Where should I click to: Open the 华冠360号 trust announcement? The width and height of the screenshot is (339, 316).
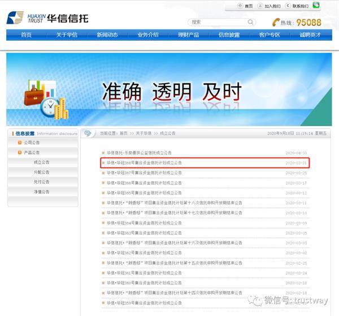pos(144,283)
